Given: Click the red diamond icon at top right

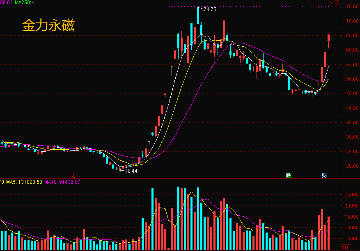Looking at the screenshot, I should coord(330,3).
